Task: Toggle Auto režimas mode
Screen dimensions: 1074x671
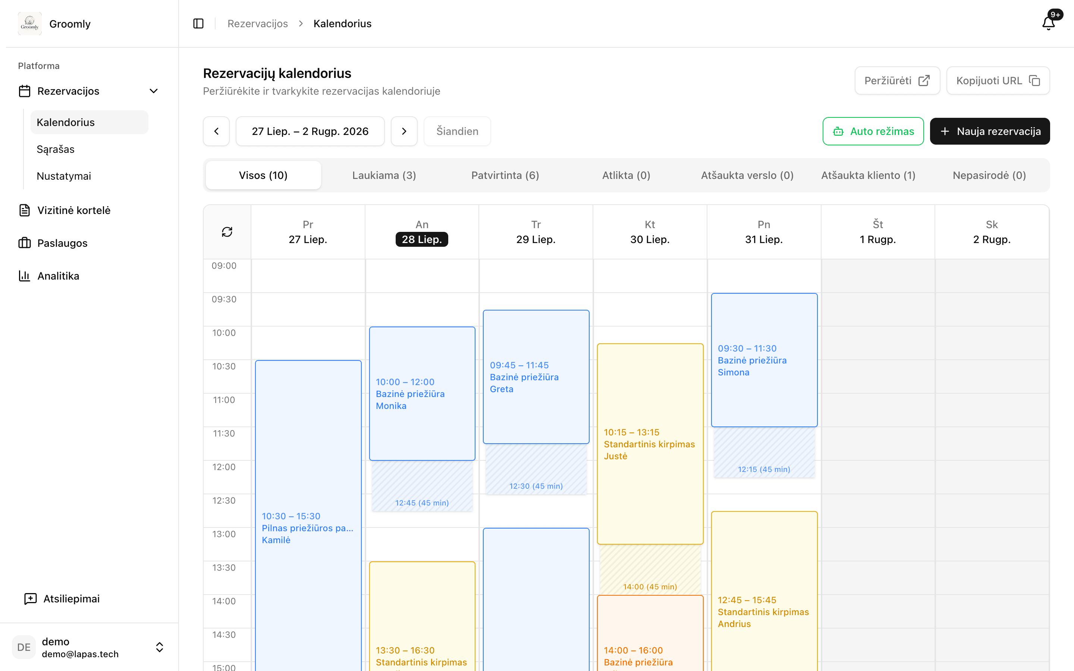Action: 873,131
